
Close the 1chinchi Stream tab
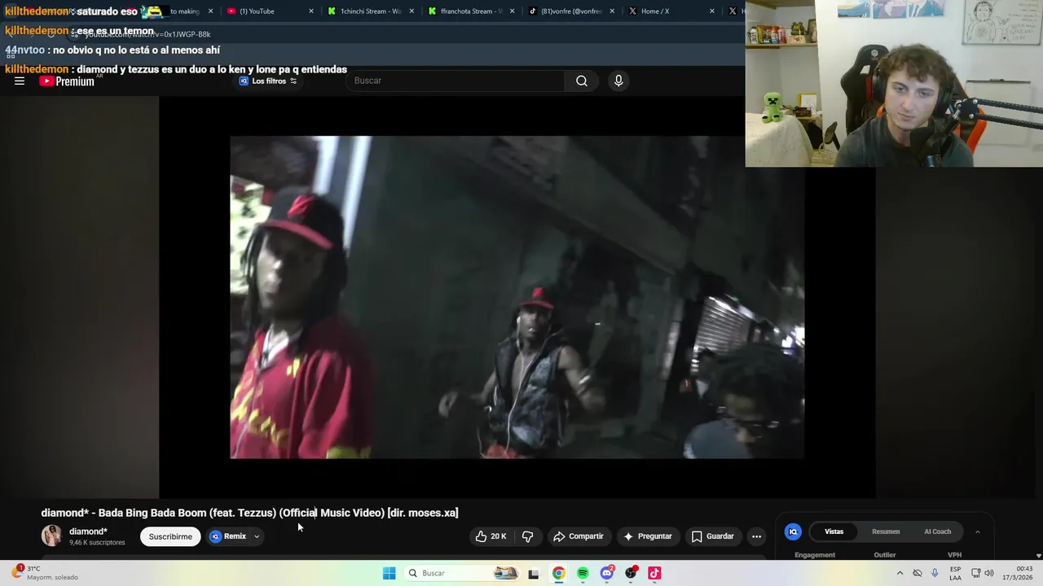tap(411, 11)
